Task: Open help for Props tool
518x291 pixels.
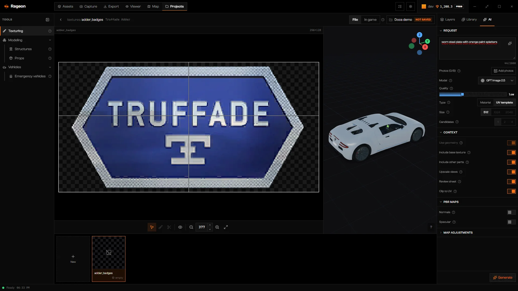Action: tap(50, 58)
